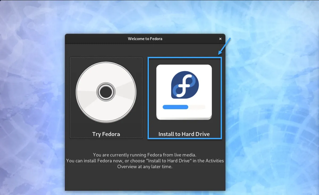Viewport: 319px width, 195px height.
Task: Choose the Try Fedora disc option
Action: (106, 98)
